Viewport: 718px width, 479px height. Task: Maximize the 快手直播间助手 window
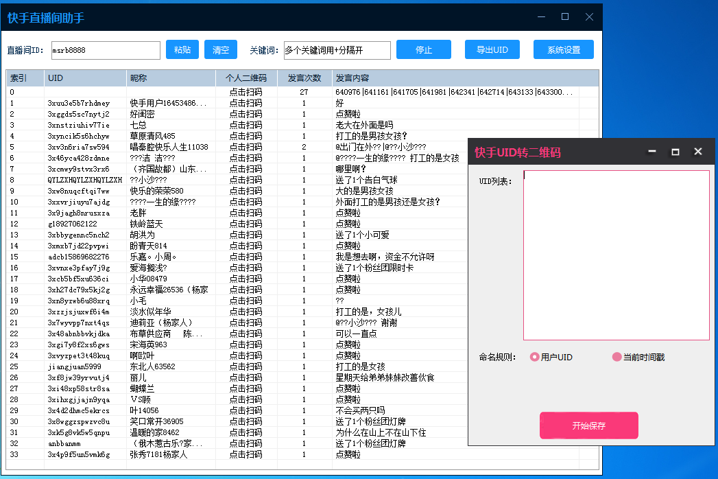tap(565, 17)
